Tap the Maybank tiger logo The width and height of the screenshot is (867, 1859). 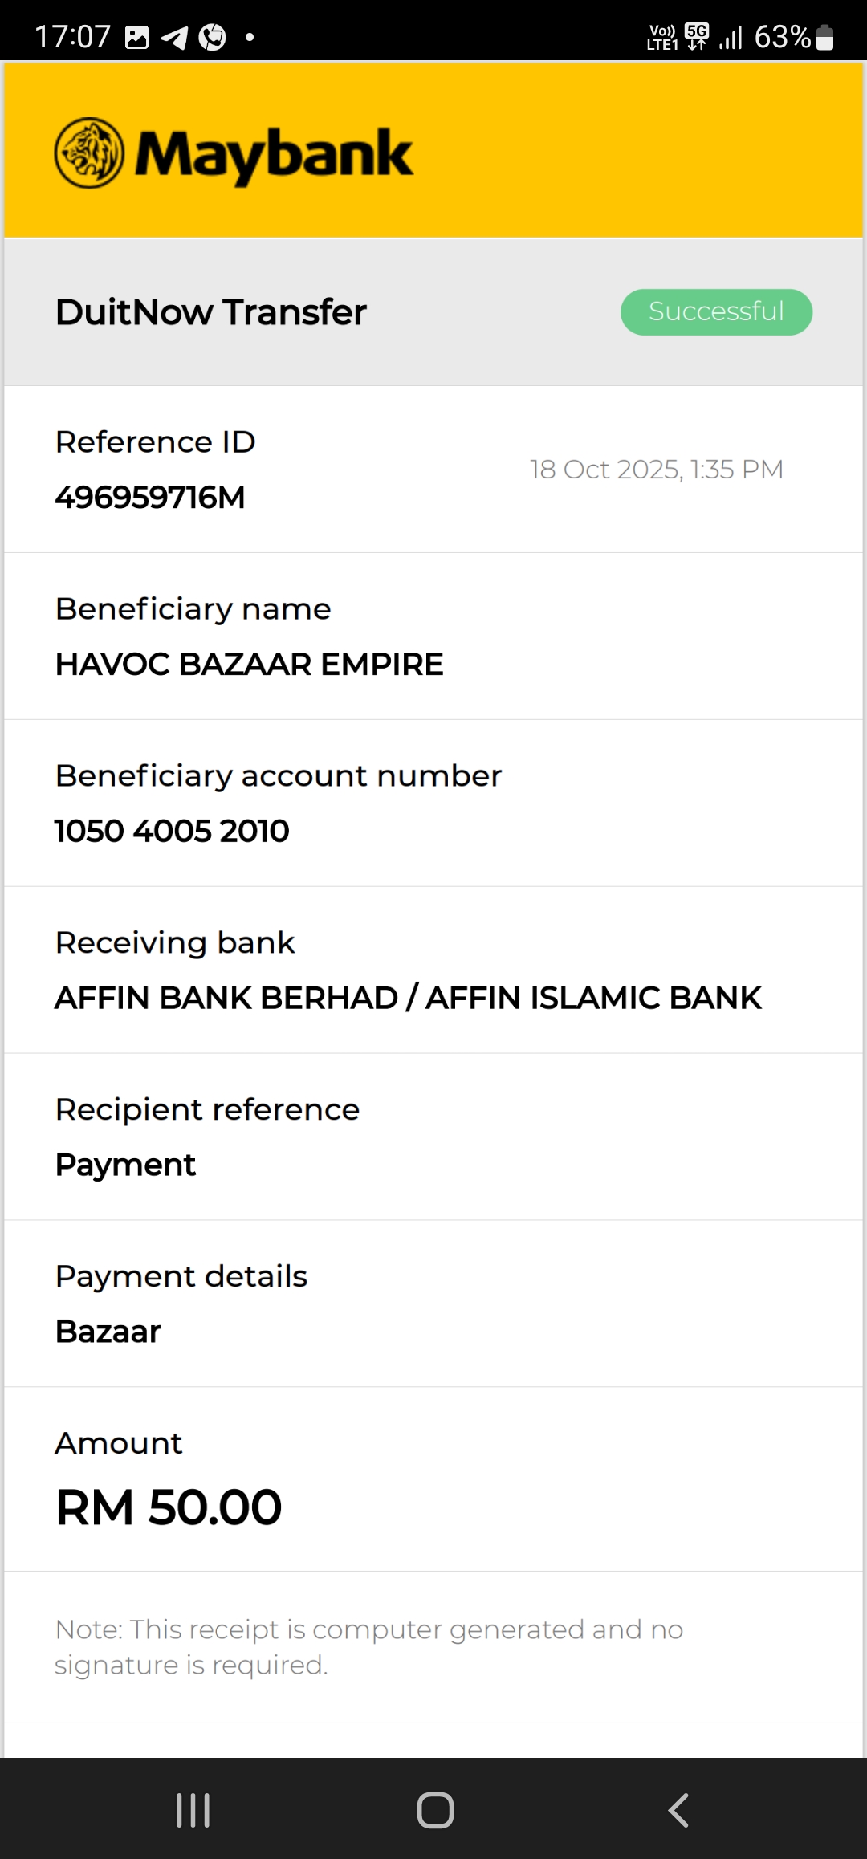point(89,153)
